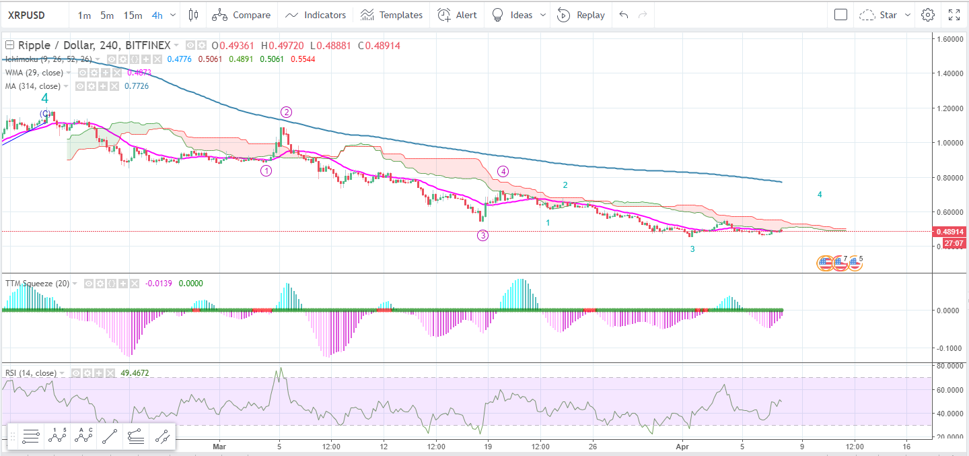This screenshot has width=969, height=456.
Task: Switch to 5m interval
Action: 107,15
